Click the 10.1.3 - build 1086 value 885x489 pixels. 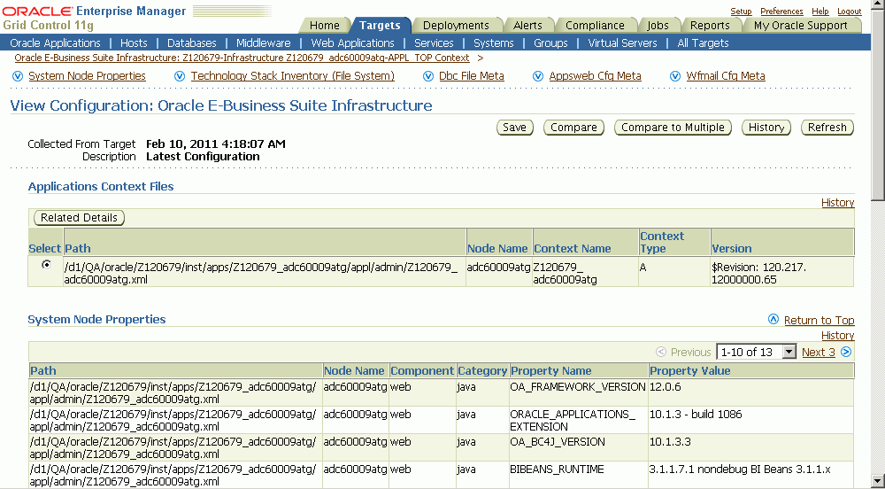pyautogui.click(x=696, y=415)
